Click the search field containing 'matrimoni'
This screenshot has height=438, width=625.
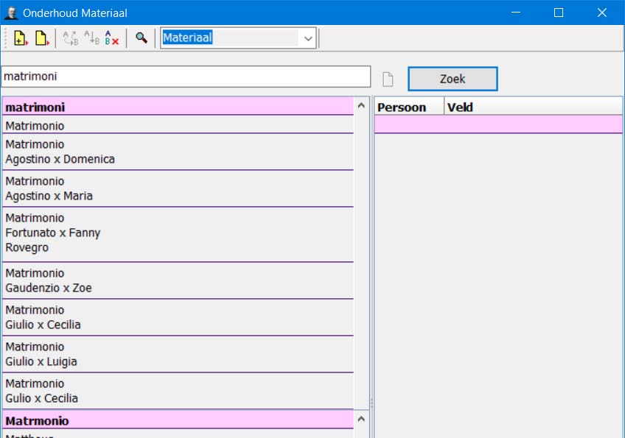click(x=186, y=77)
